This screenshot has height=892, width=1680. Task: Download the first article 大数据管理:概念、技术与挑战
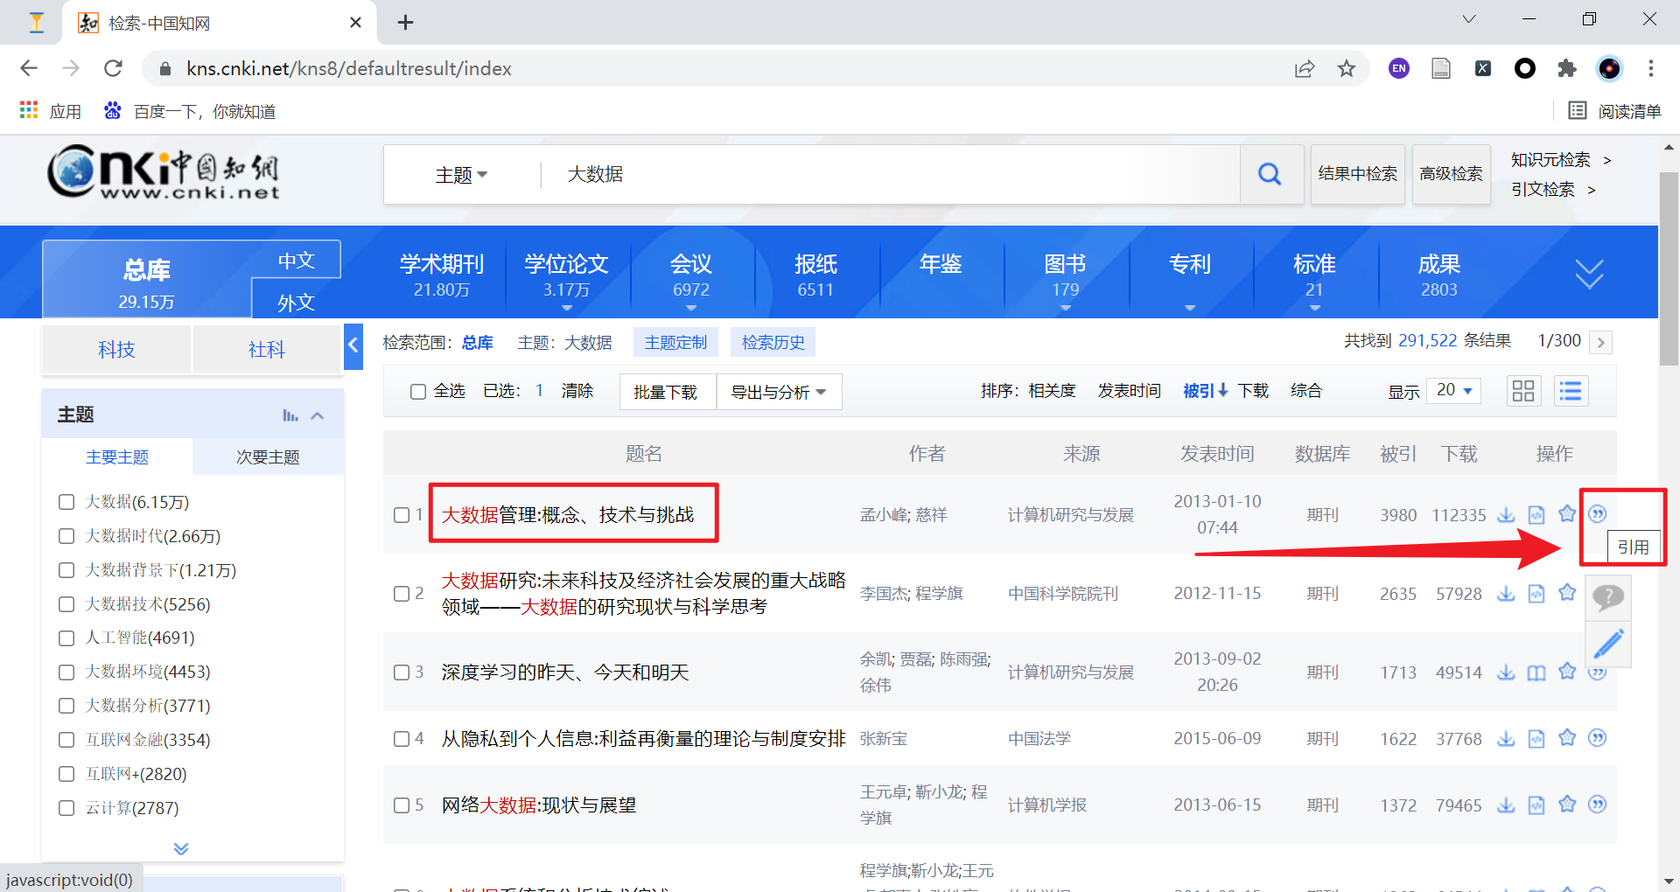pos(1506,515)
